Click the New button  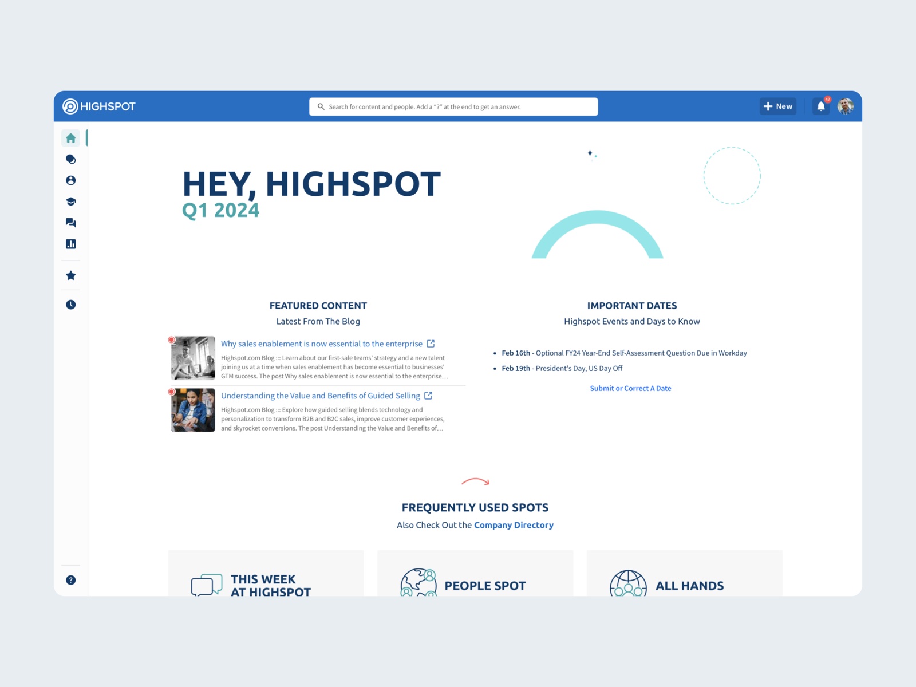778,106
